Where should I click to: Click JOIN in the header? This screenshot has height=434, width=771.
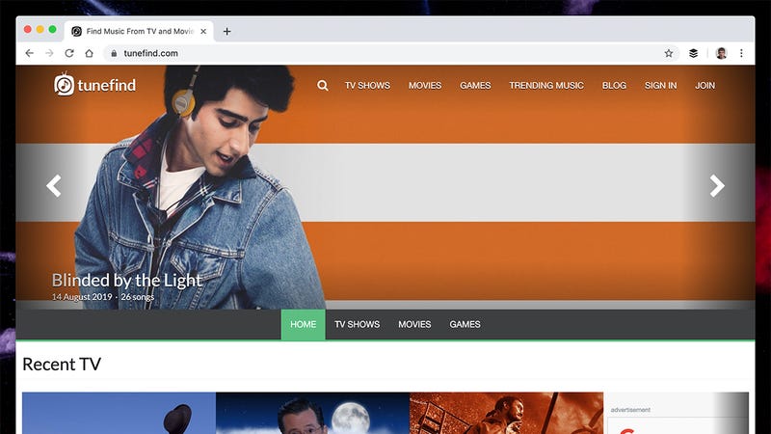point(705,86)
